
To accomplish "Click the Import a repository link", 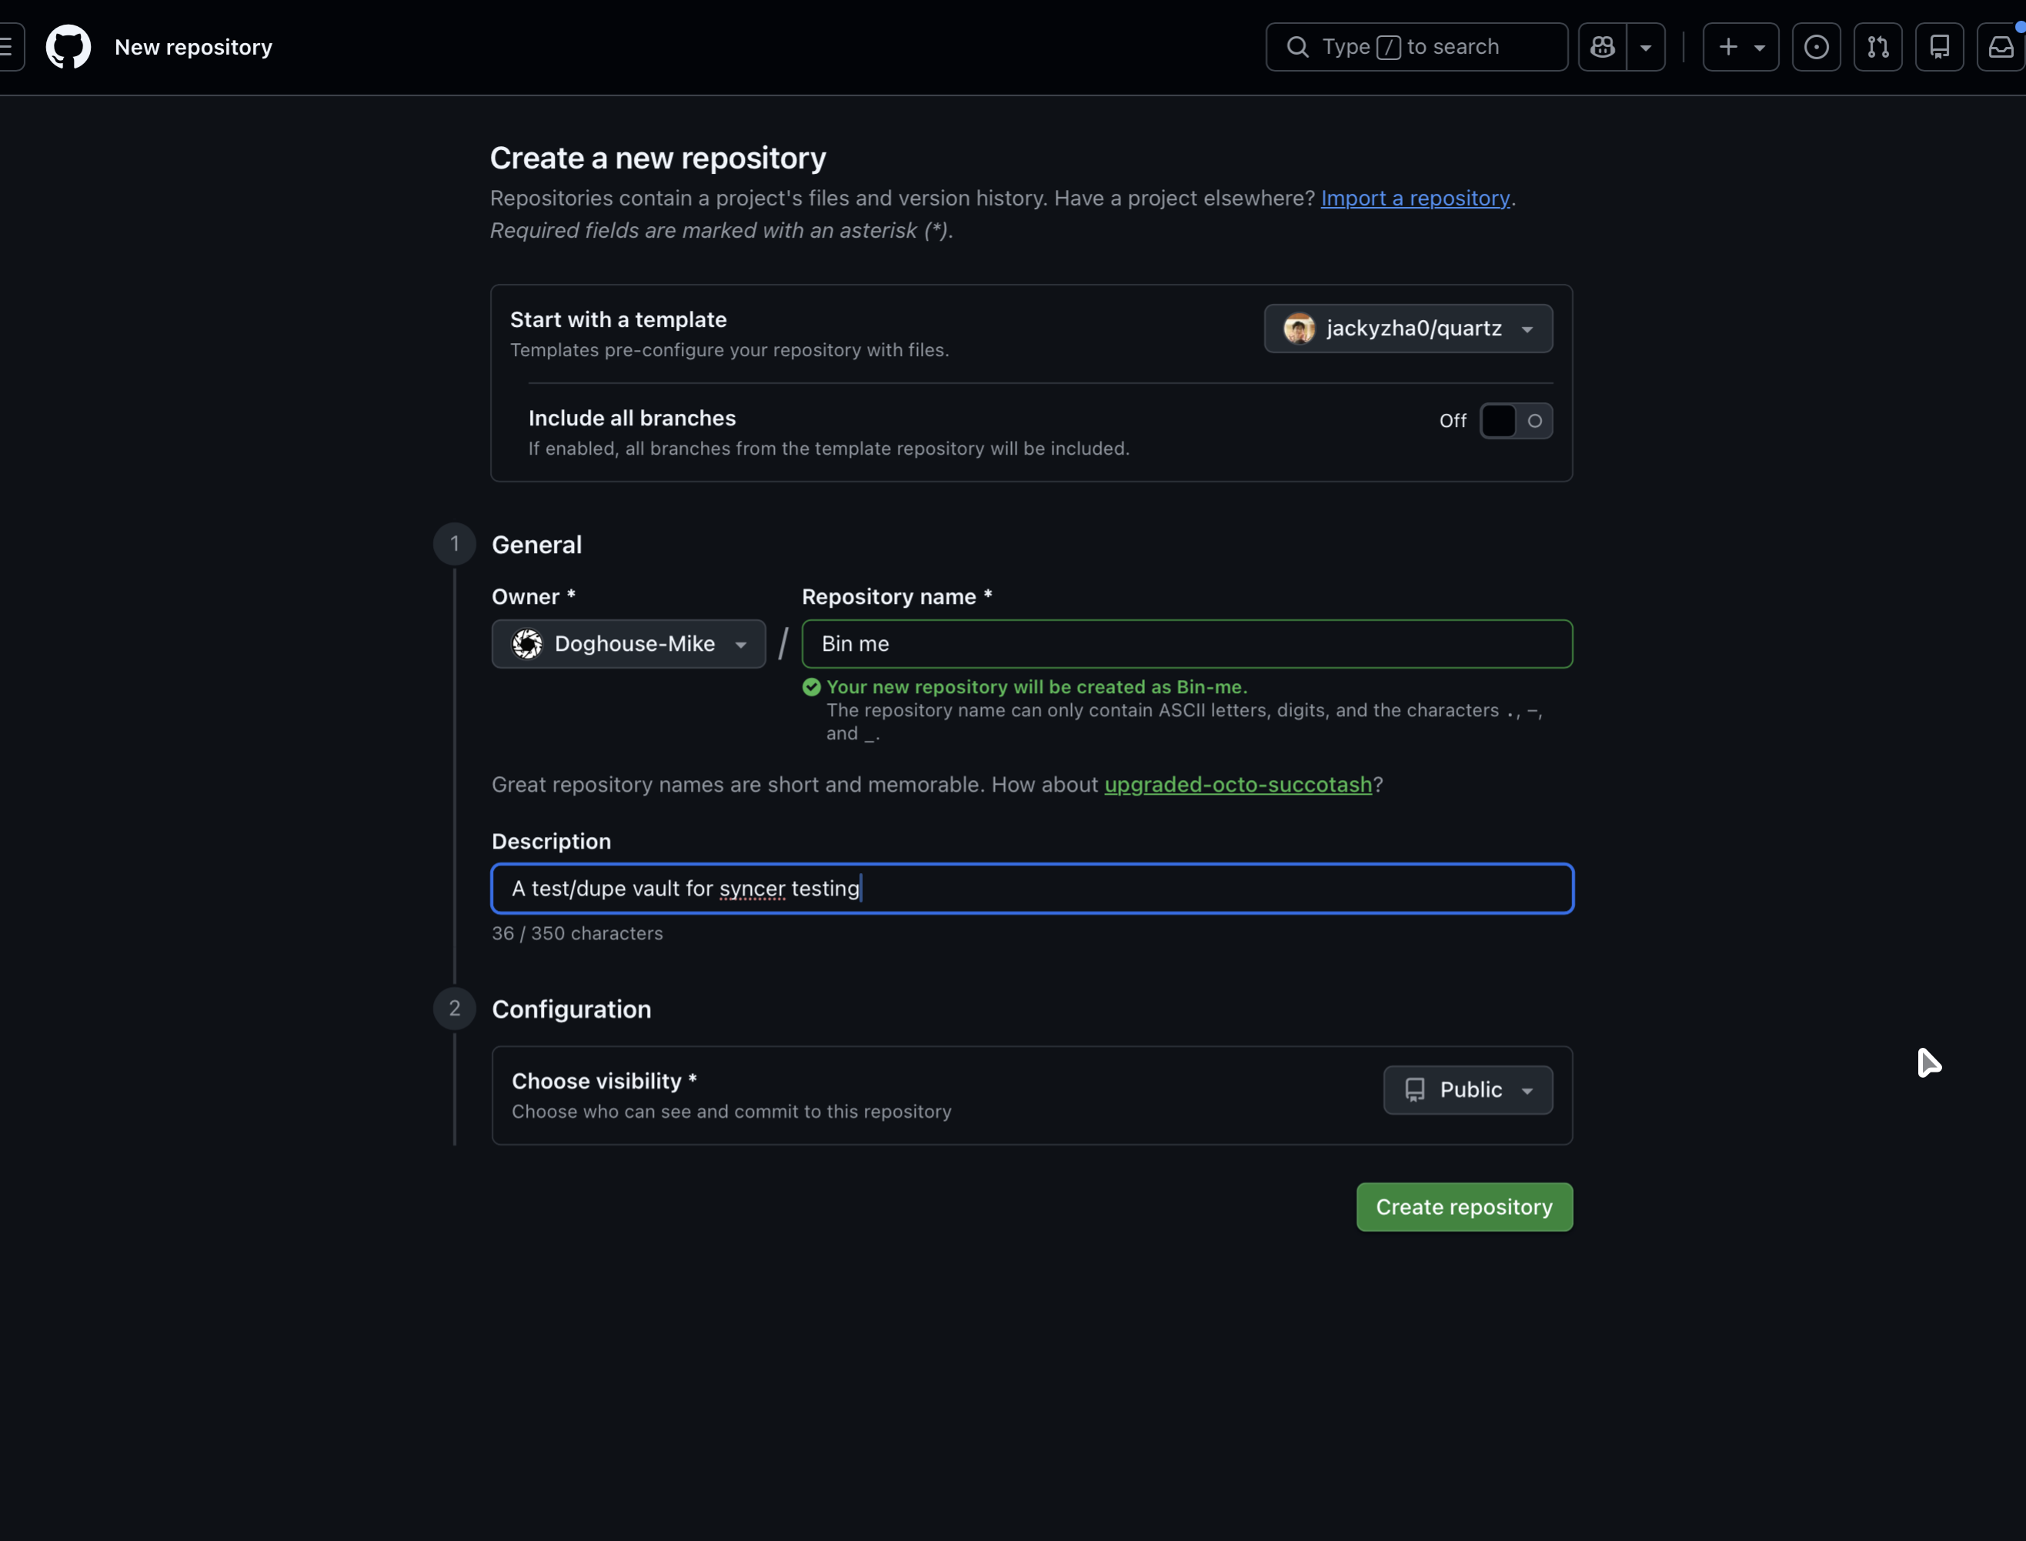I will 1414,198.
